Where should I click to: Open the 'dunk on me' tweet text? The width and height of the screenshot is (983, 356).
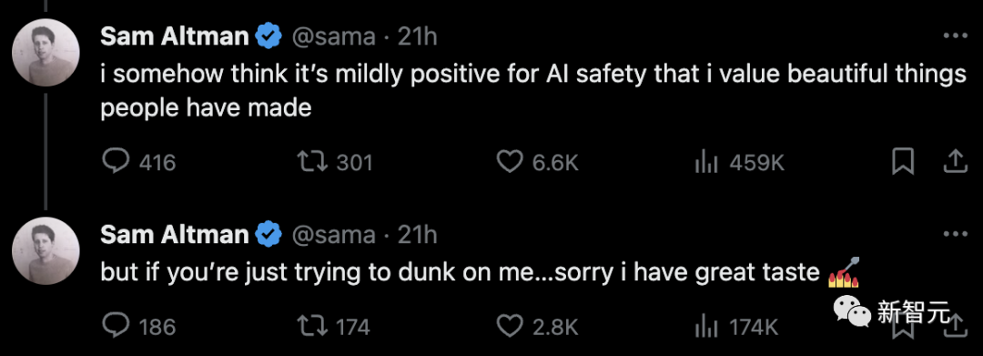[481, 272]
